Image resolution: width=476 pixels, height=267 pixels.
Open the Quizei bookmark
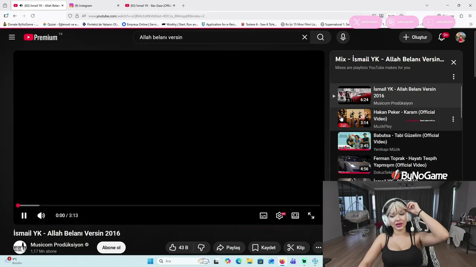61,24
